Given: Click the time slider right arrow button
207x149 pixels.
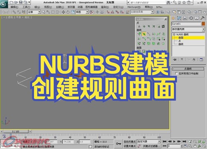Looking at the screenshot, I should 30,132.
